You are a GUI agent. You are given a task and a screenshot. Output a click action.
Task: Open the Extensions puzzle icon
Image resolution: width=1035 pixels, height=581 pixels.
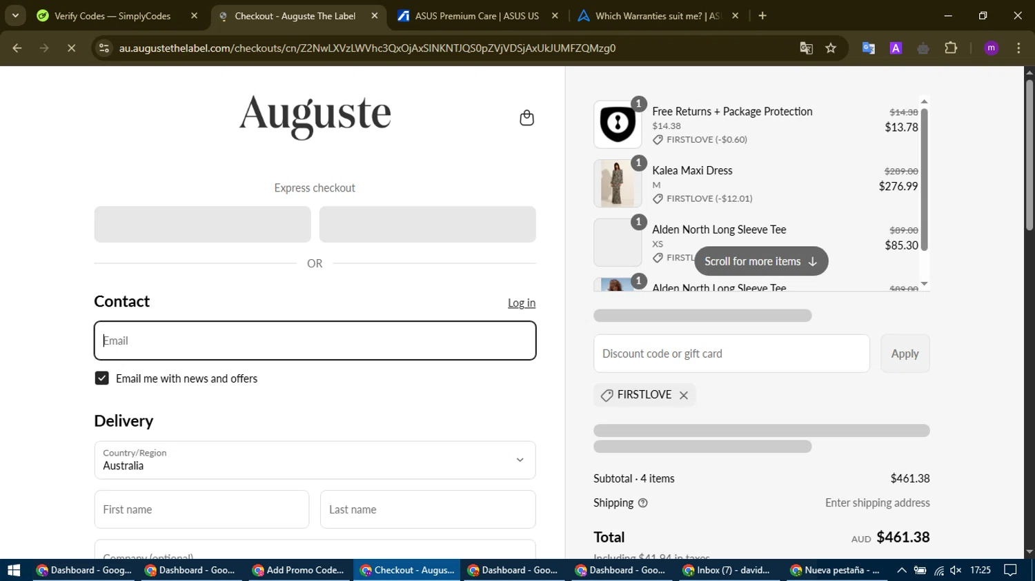[951, 48]
